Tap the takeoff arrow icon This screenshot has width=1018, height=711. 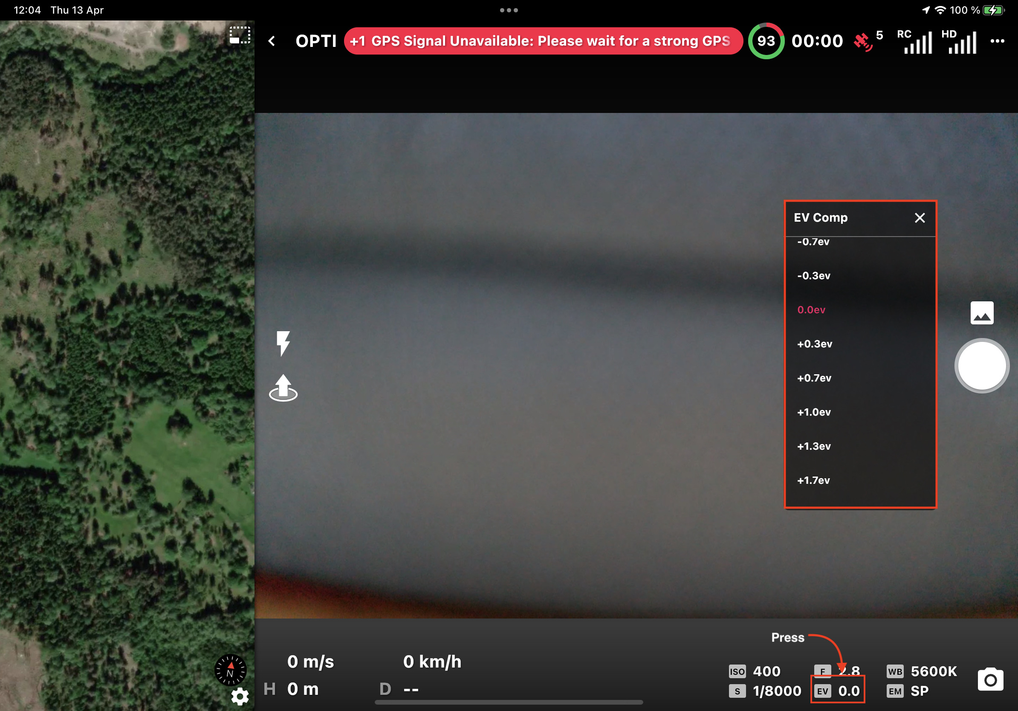click(x=283, y=388)
